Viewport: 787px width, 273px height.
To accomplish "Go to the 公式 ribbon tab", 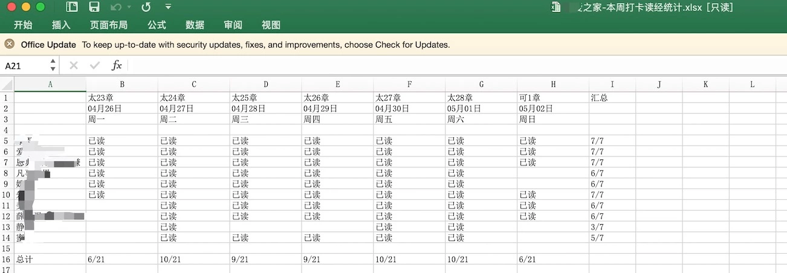I will 157,25.
